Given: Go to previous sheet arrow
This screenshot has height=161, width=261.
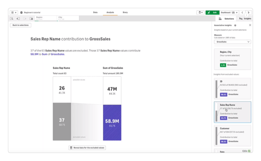Looking at the screenshot, I should (242, 13).
